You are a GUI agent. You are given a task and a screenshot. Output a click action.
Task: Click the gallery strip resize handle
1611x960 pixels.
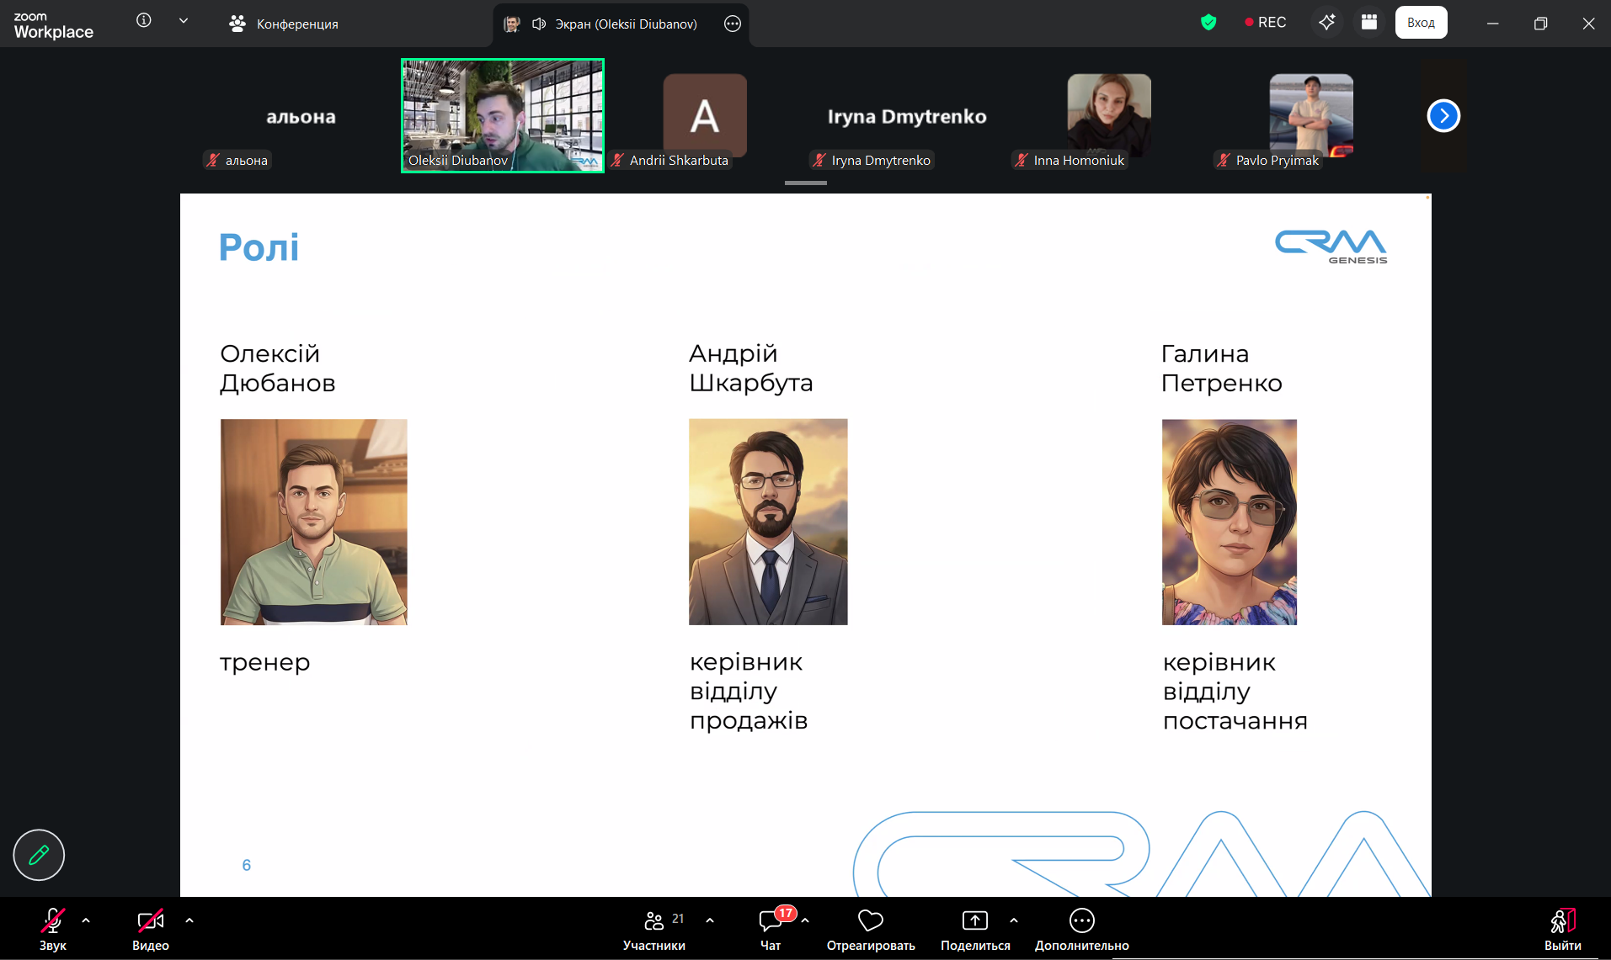pos(806,183)
